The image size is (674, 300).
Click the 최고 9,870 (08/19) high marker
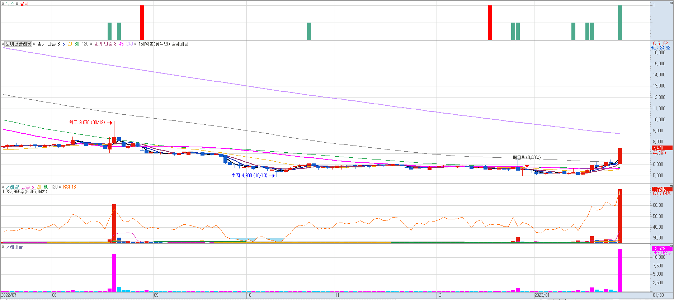point(91,123)
